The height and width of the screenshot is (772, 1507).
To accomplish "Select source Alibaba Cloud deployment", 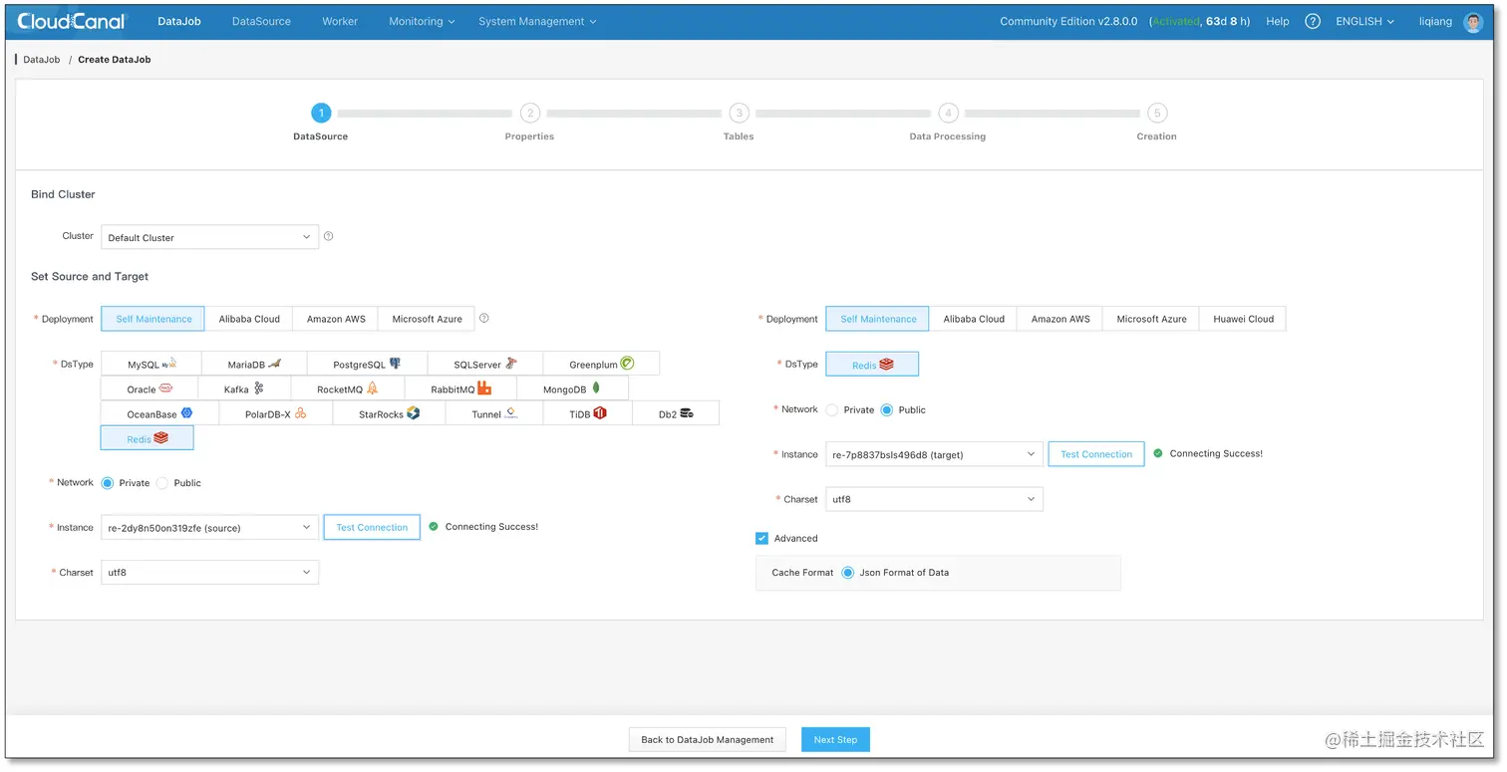I will coord(249,319).
